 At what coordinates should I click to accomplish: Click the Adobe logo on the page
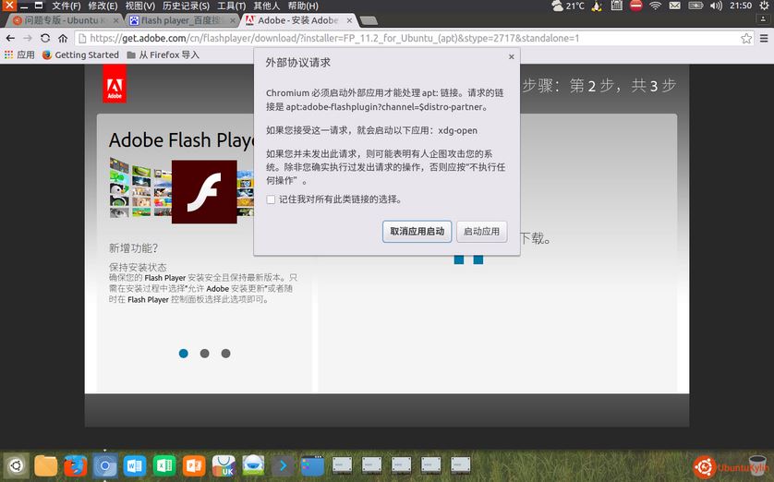[115, 84]
